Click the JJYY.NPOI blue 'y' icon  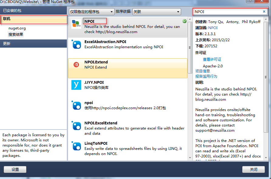76,85
